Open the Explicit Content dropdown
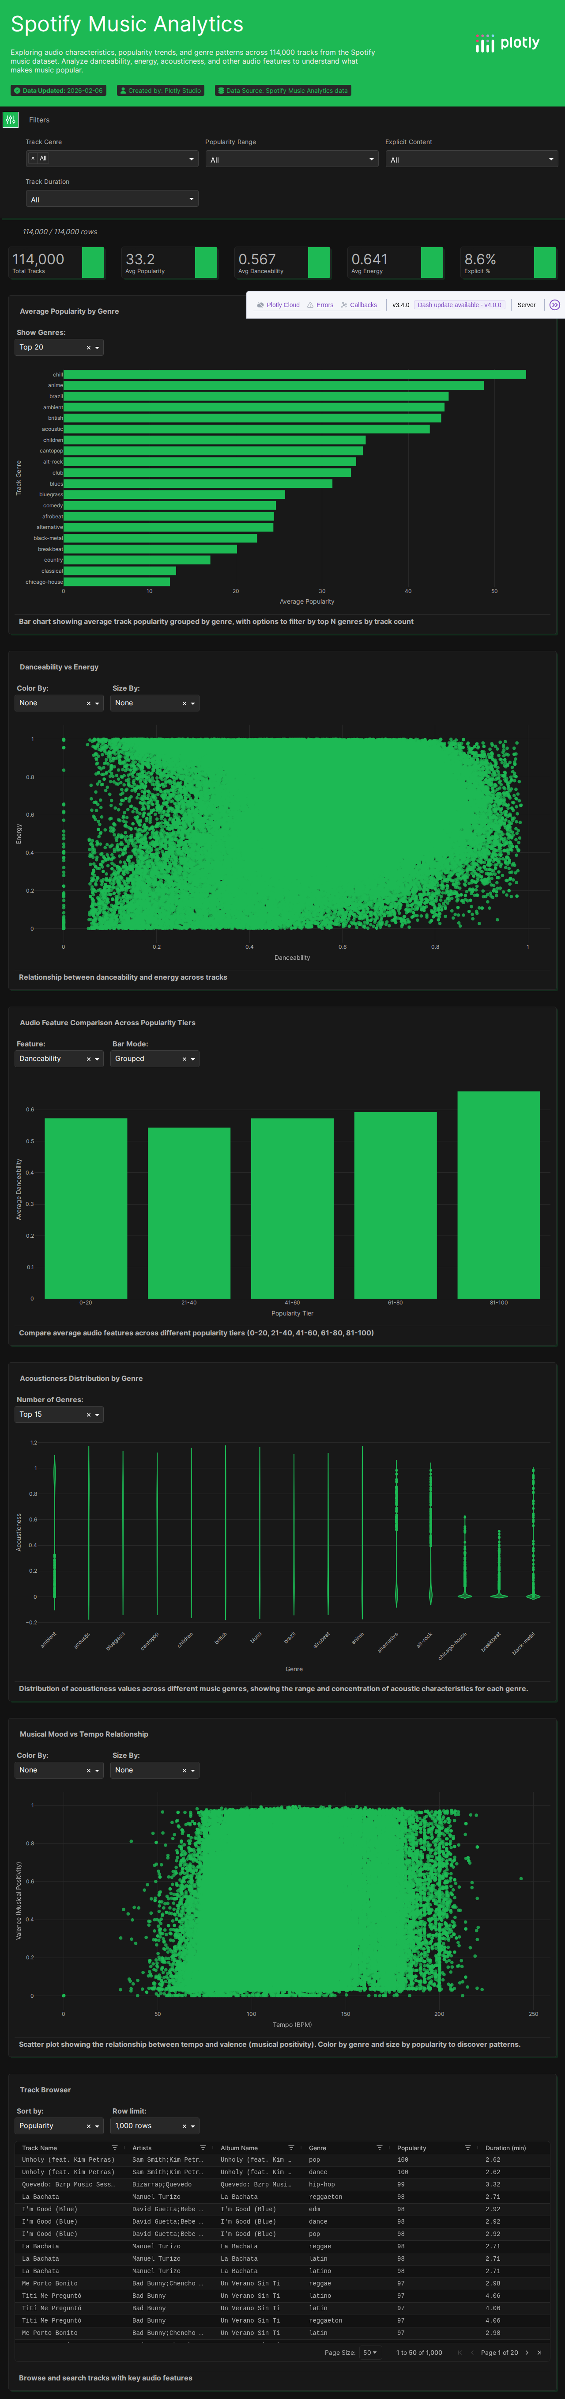 [x=471, y=159]
